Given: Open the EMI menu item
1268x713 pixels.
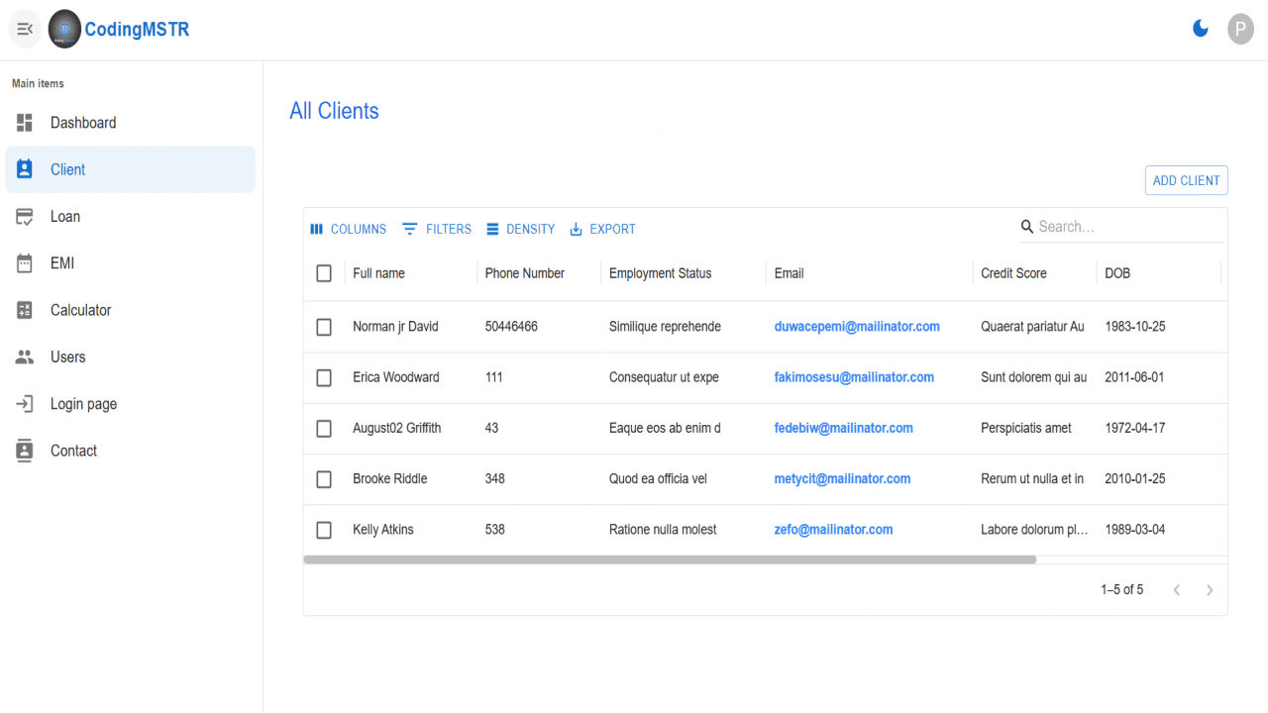Looking at the screenshot, I should click(x=131, y=263).
